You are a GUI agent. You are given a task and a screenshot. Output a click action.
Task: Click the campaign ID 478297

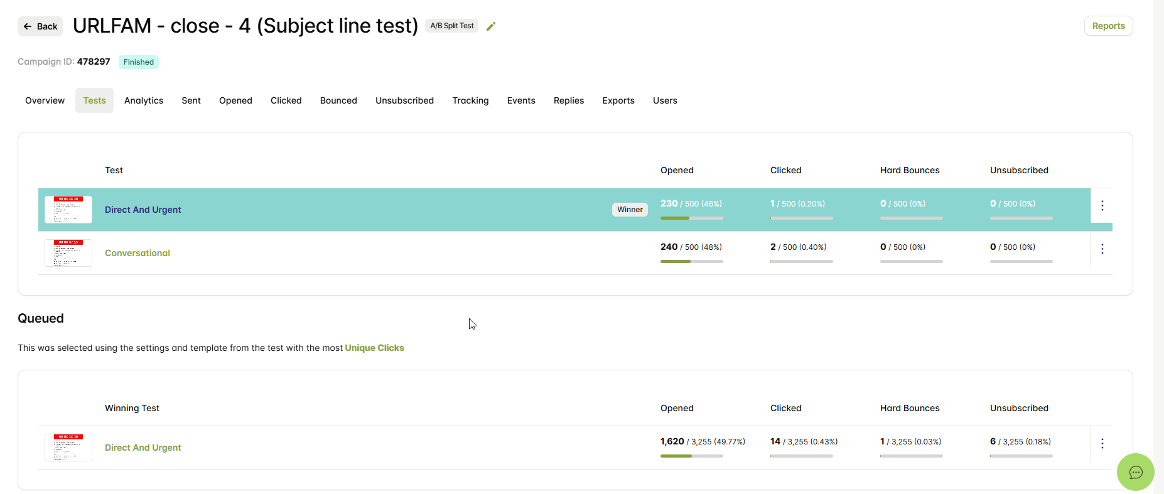pos(94,62)
